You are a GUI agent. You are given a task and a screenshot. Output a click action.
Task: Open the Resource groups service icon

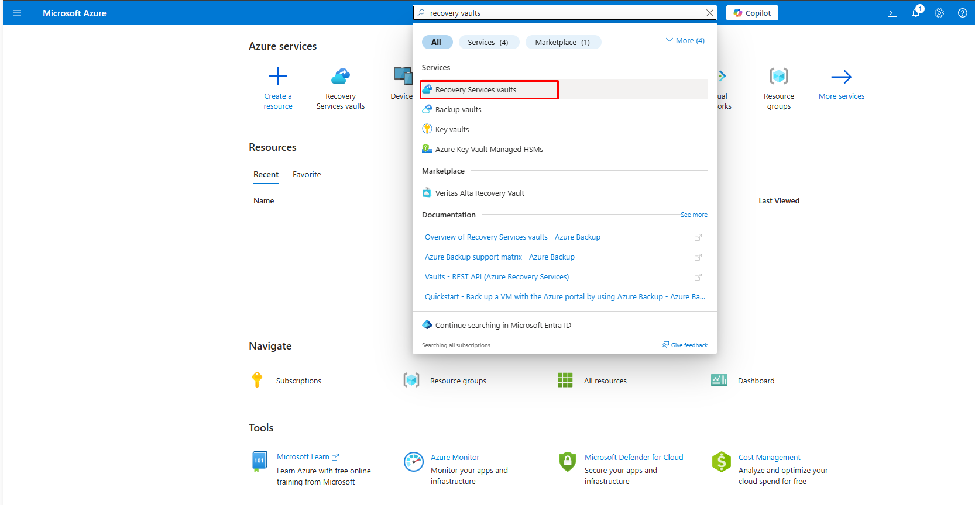click(x=779, y=76)
